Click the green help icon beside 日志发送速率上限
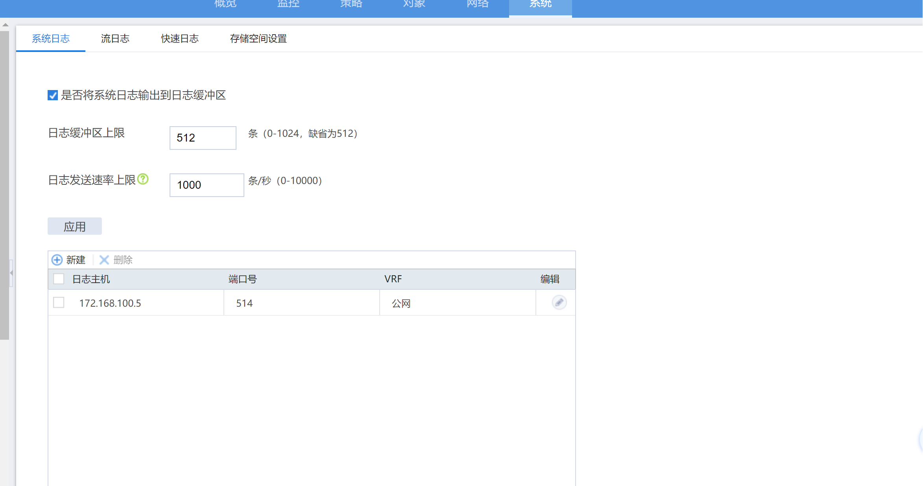This screenshot has height=486, width=923. [143, 179]
